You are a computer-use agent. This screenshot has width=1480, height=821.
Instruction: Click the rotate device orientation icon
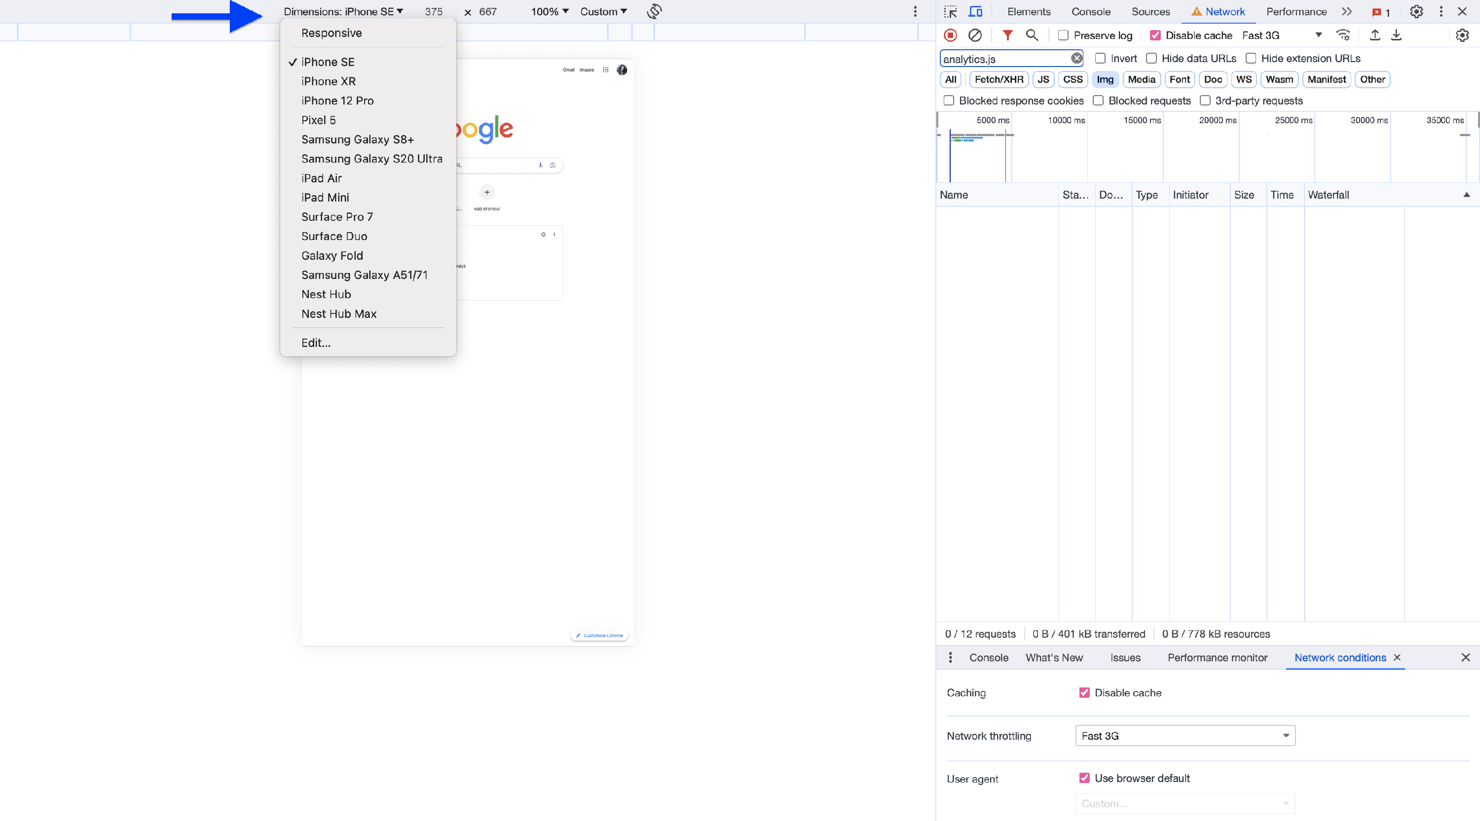(654, 11)
